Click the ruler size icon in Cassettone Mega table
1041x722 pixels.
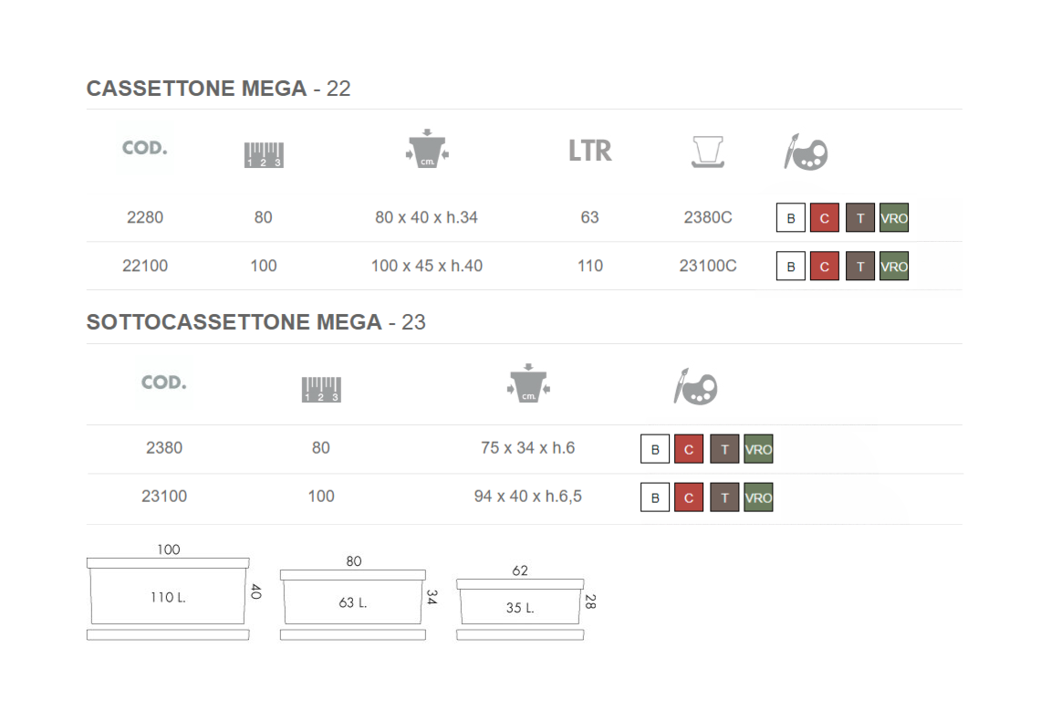point(264,154)
